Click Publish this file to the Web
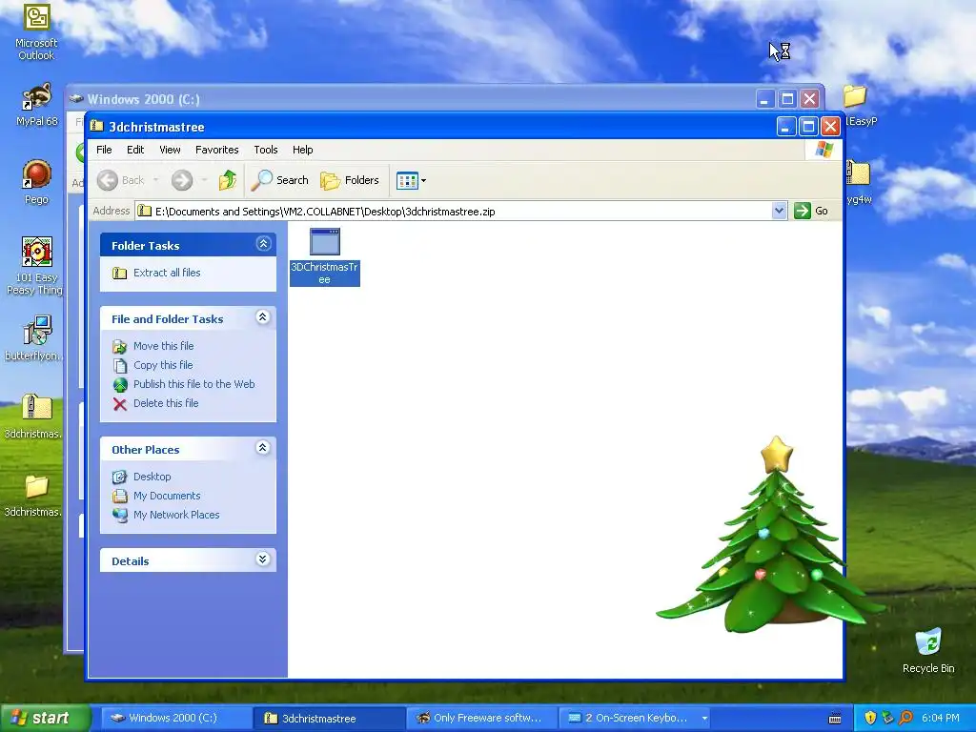 (193, 384)
